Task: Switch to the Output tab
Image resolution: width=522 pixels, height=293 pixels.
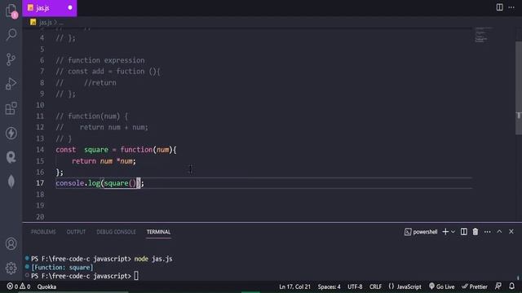Action: (x=76, y=232)
